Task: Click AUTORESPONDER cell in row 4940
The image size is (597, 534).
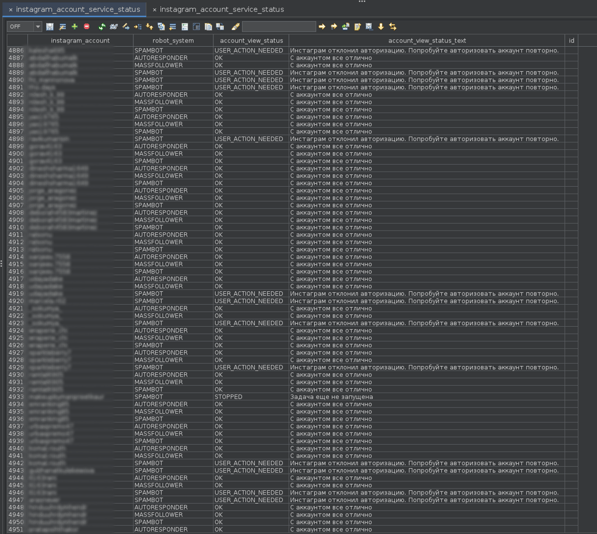Action: click(x=173, y=448)
